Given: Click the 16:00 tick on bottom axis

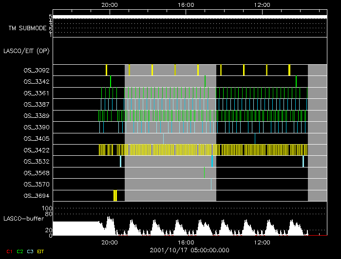Looking at the screenshot, I should (186, 241).
